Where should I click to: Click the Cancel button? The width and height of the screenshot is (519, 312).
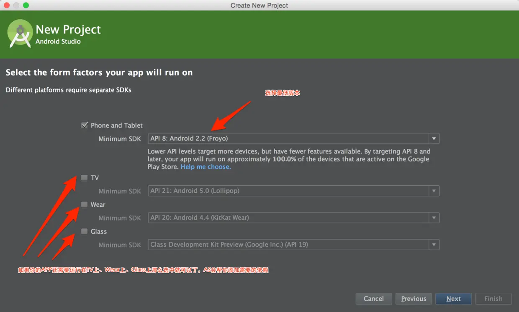tap(374, 299)
